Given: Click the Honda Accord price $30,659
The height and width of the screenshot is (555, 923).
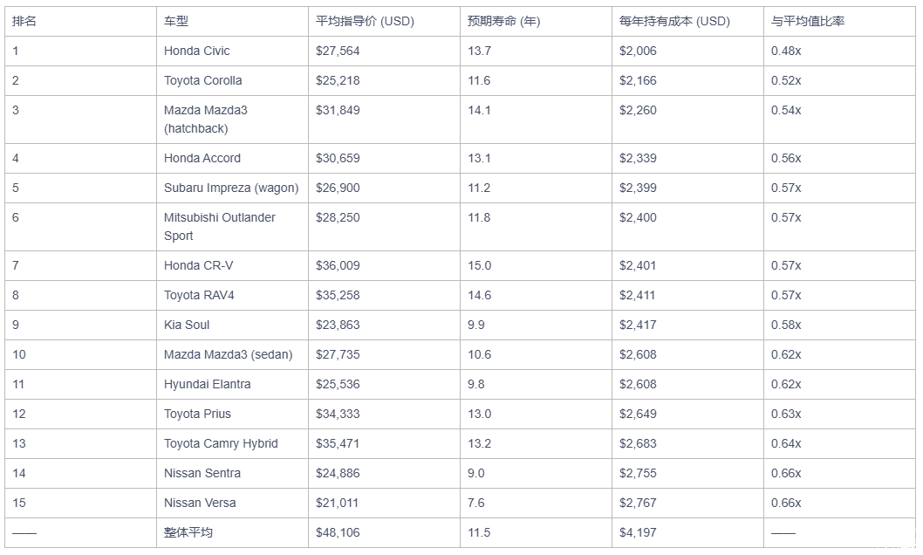Looking at the screenshot, I should click(x=338, y=158).
